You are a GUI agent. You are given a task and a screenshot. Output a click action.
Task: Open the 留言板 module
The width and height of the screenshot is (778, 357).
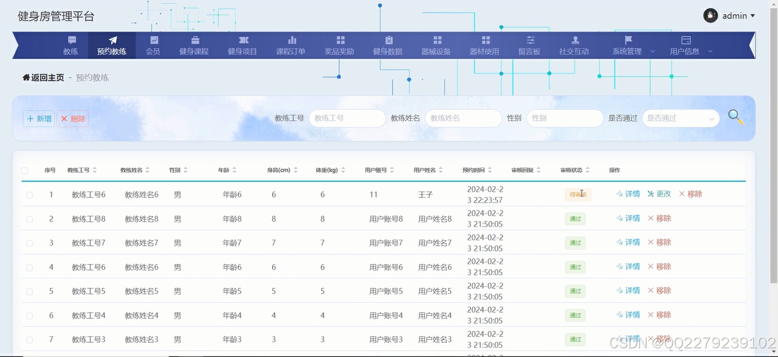529,45
